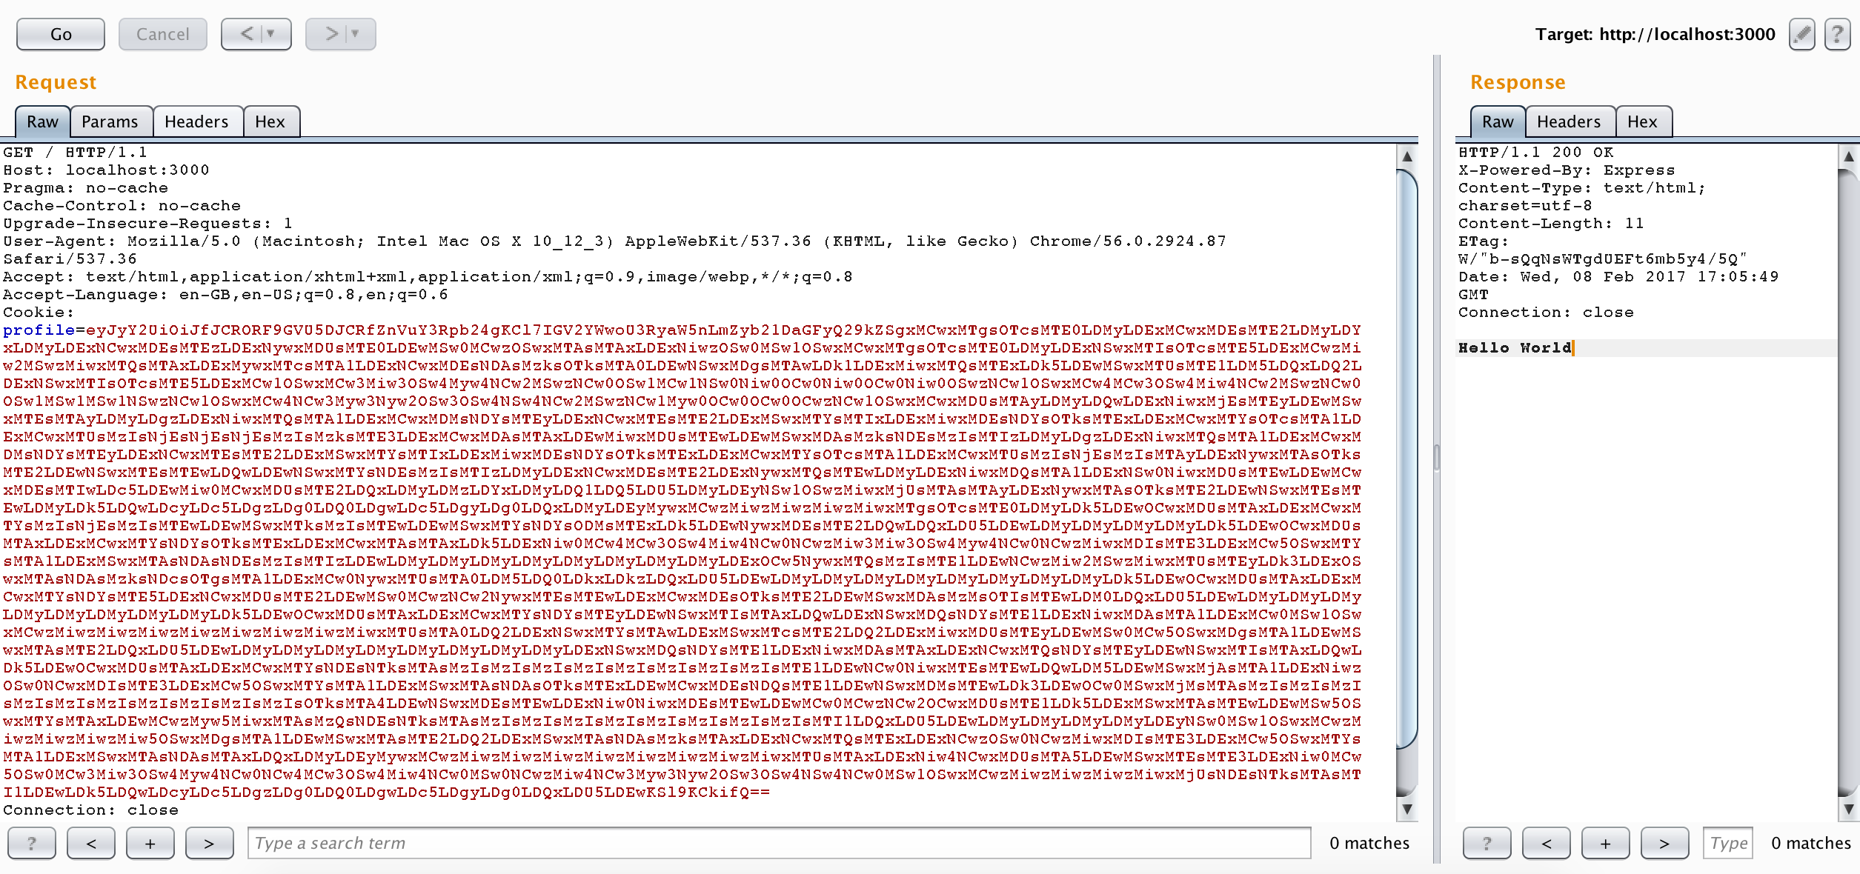Click the Go navigation button

[x=59, y=33]
